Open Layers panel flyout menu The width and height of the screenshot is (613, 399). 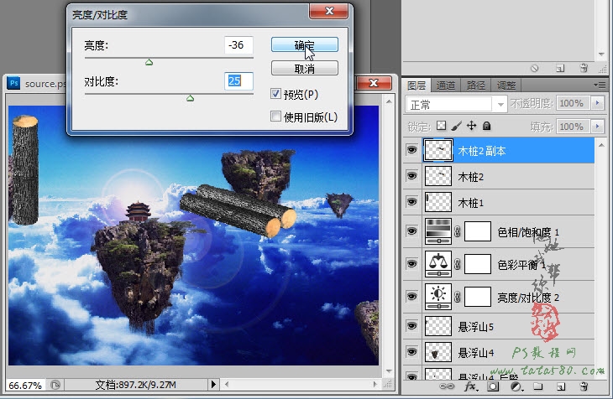coord(600,85)
